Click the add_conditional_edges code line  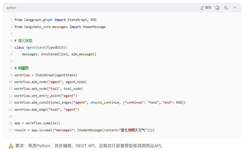click(x=100, y=103)
